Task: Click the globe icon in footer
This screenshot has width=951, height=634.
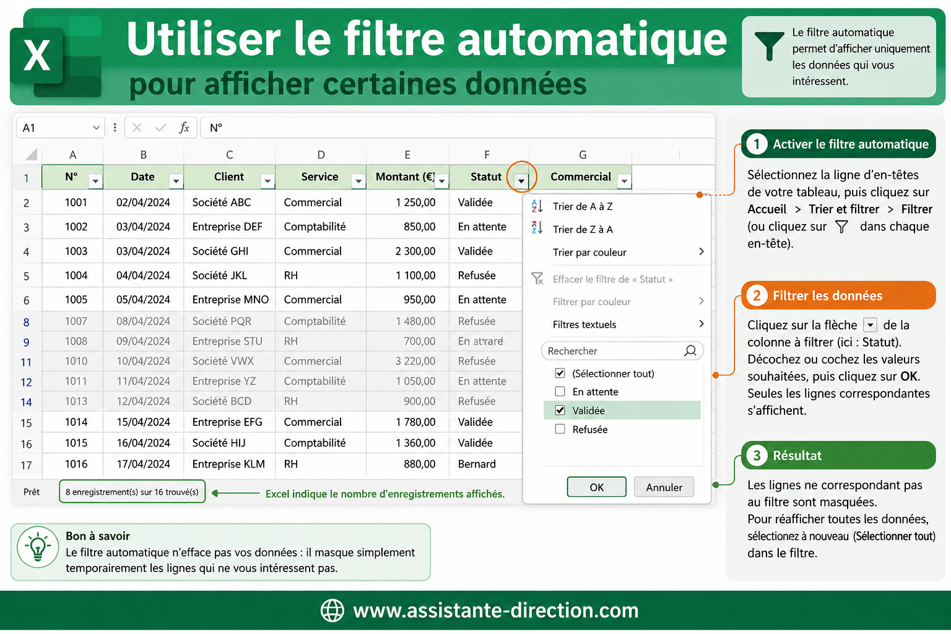Action: [x=332, y=610]
